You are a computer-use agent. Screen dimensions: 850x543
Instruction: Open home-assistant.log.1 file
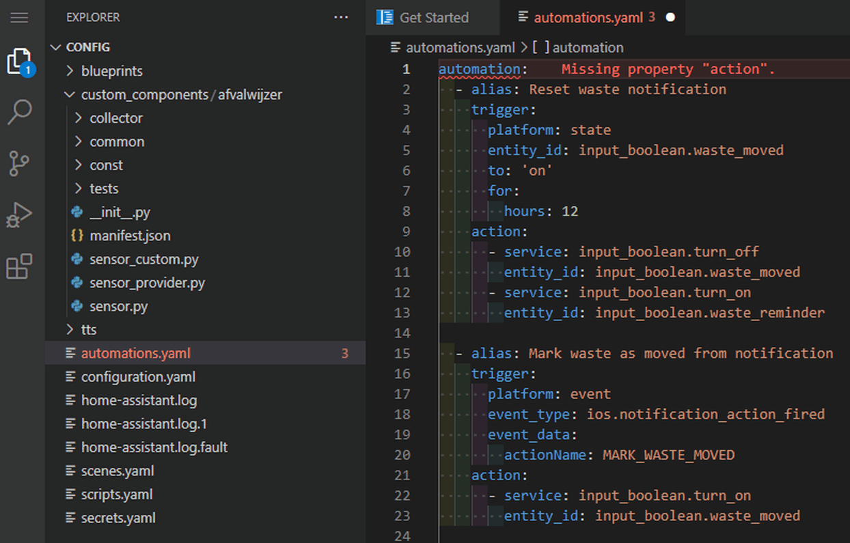point(205,424)
